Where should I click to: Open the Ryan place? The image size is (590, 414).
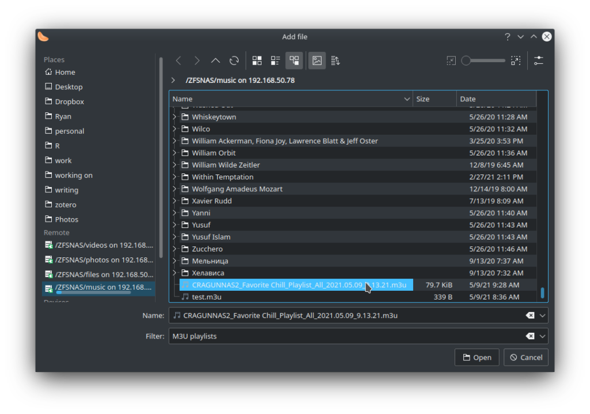58,116
